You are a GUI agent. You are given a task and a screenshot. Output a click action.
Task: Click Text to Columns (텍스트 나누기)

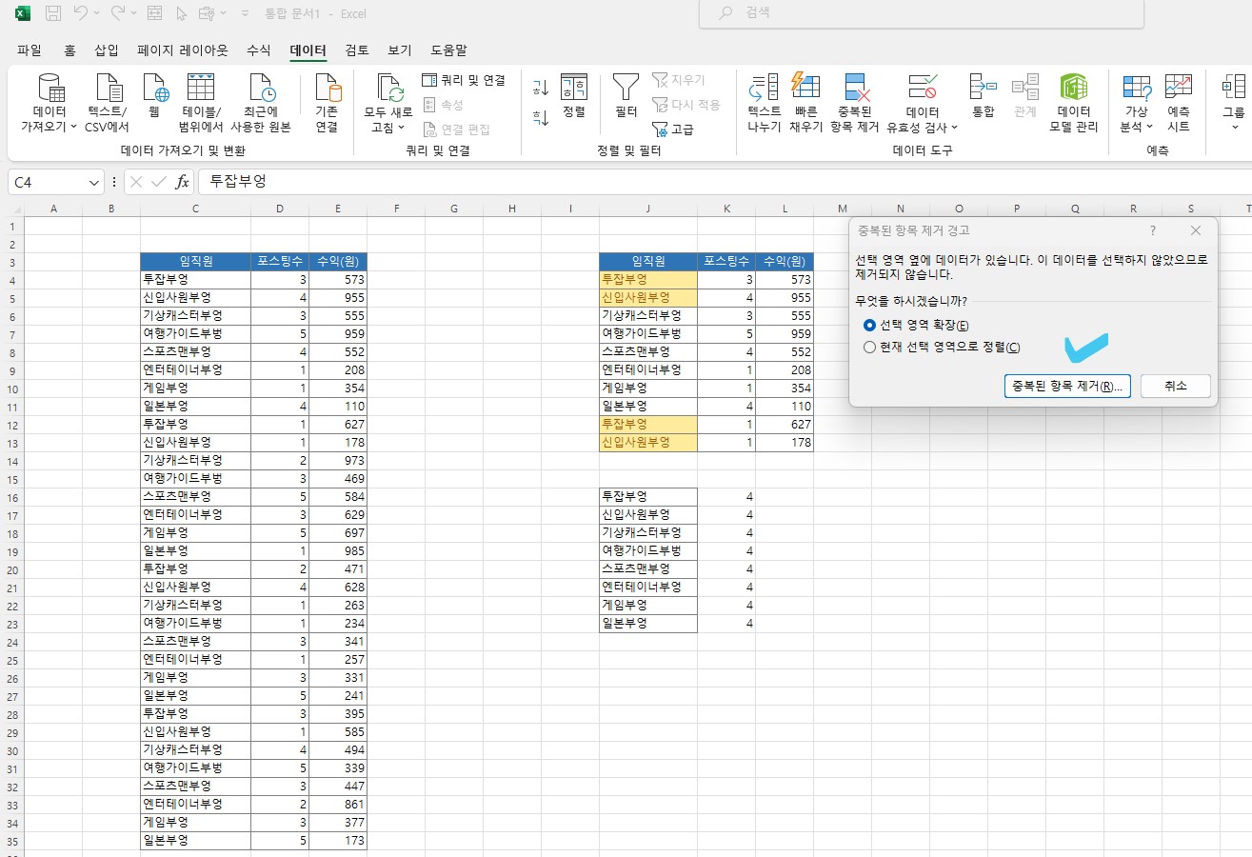point(764,103)
